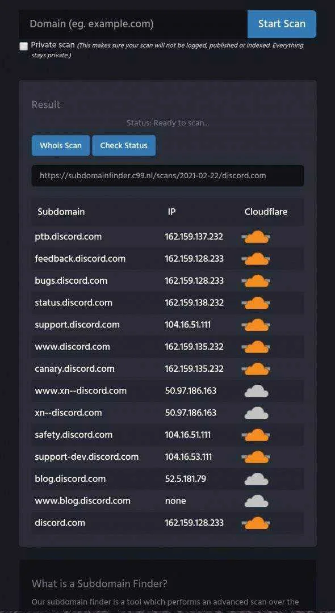The image size is (335, 613).
Task: Click grey cloud icon for www.blog.discord.com
Action: click(257, 501)
